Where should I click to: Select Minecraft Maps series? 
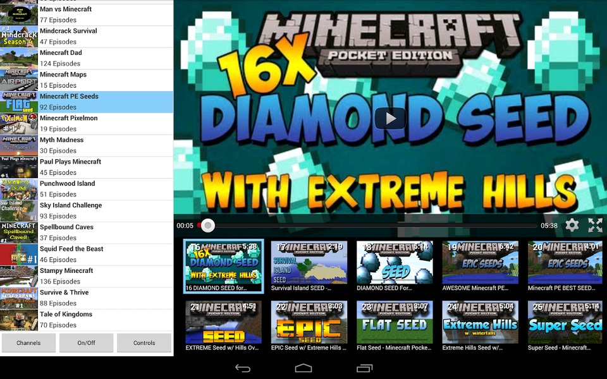pyautogui.click(x=87, y=80)
